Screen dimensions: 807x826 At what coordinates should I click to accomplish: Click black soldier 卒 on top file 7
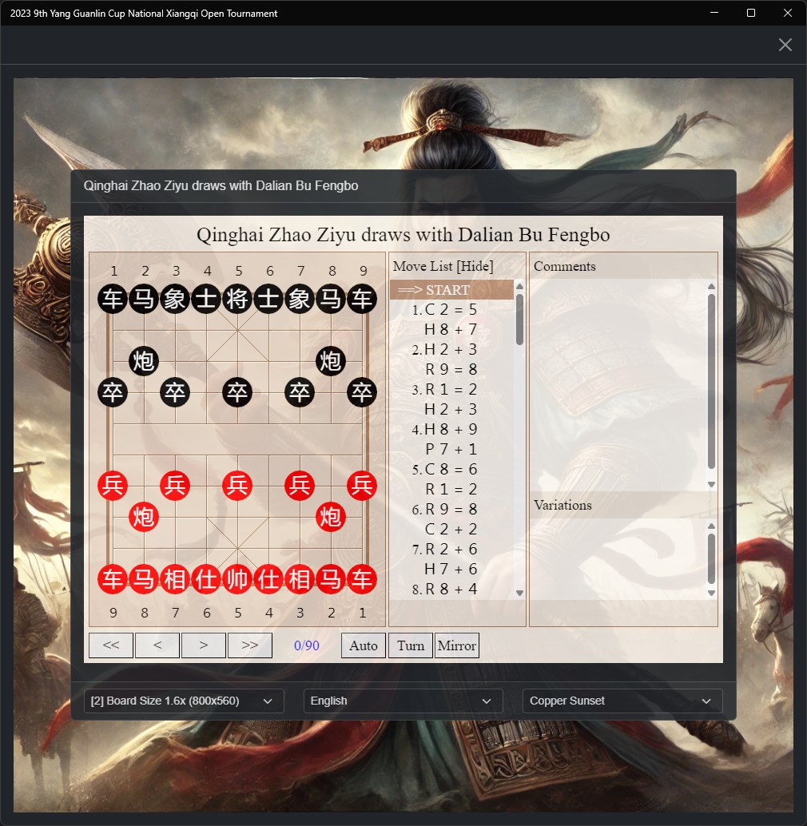pyautogui.click(x=300, y=392)
